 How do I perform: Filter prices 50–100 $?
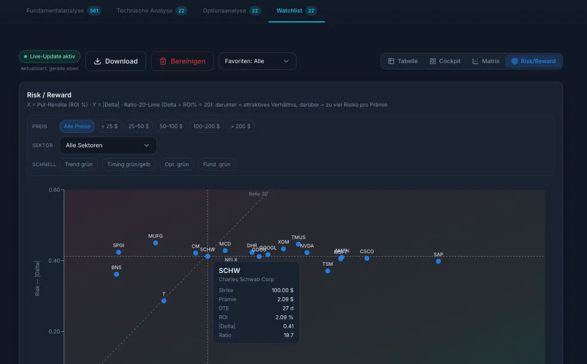(171, 126)
